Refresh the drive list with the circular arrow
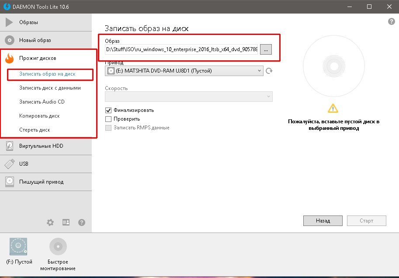The width and height of the screenshot is (399, 278). coord(269,71)
